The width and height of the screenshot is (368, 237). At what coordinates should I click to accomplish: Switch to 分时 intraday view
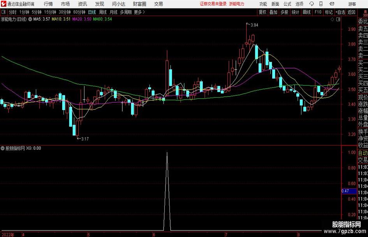[13, 12]
